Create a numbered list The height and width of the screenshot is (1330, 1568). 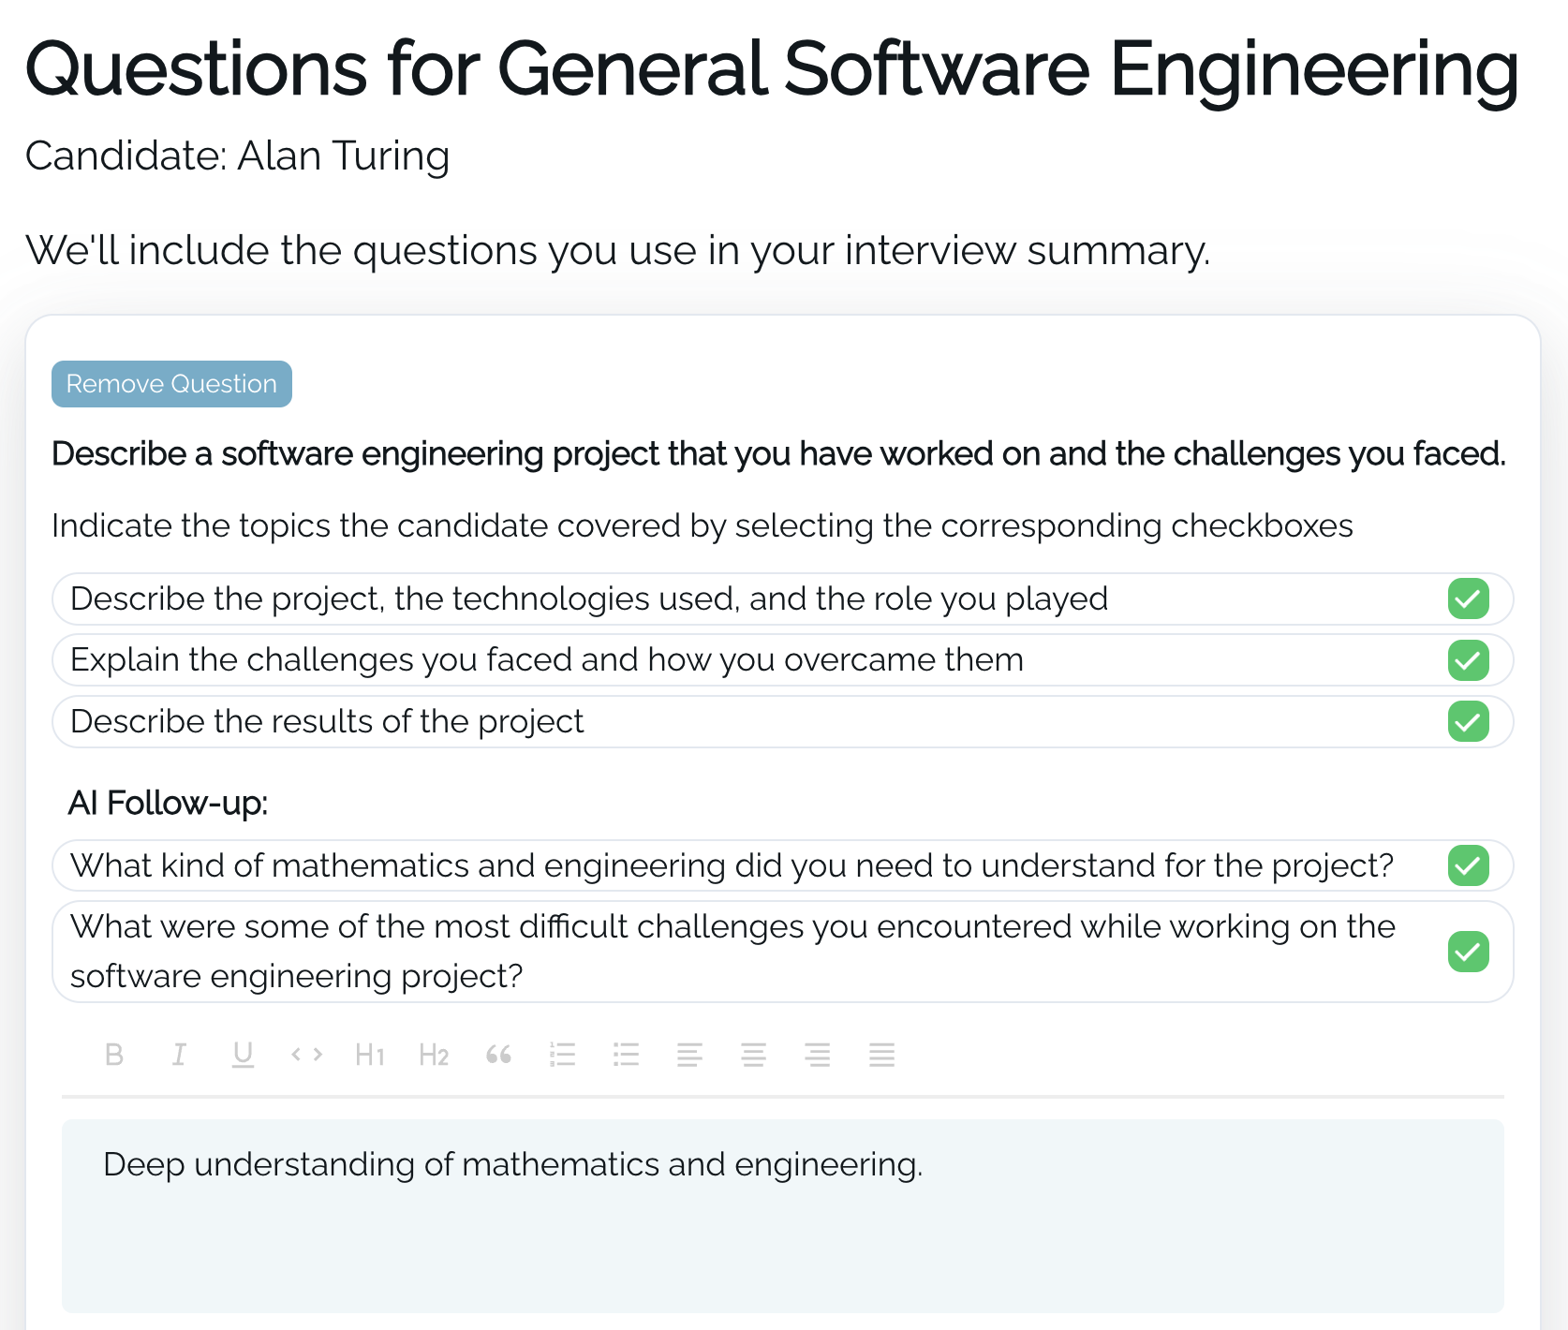click(x=562, y=1055)
